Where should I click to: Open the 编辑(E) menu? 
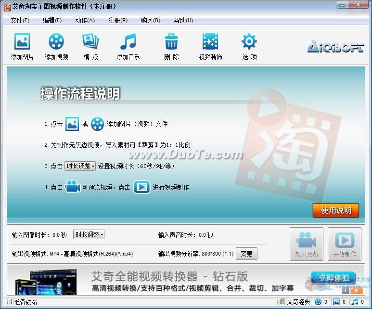(x=52, y=20)
